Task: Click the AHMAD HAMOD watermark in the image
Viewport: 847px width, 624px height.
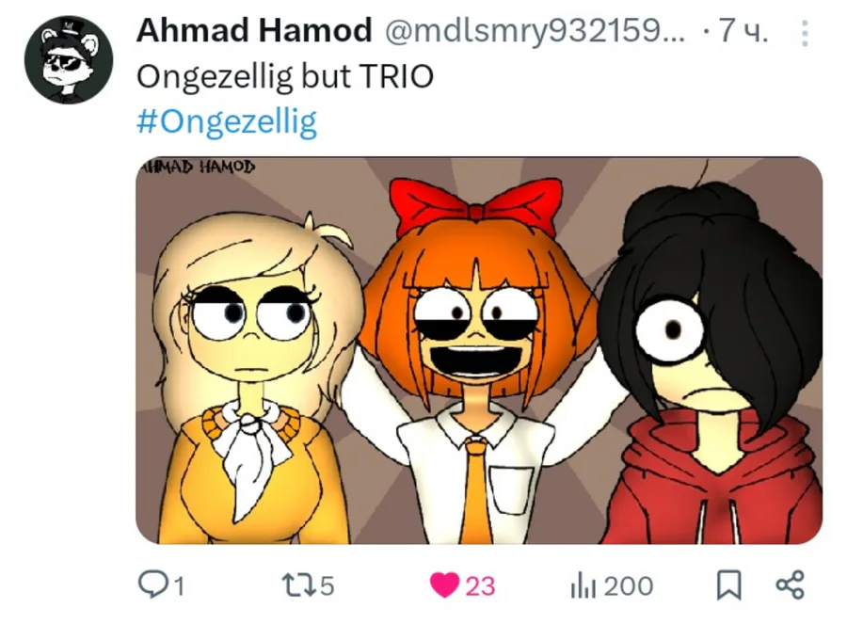Action: click(198, 166)
